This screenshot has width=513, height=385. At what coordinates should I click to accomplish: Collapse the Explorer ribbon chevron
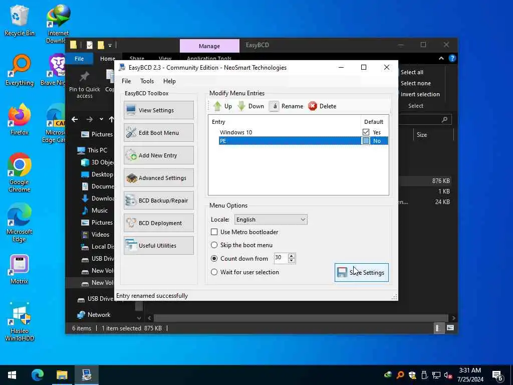(x=441, y=58)
